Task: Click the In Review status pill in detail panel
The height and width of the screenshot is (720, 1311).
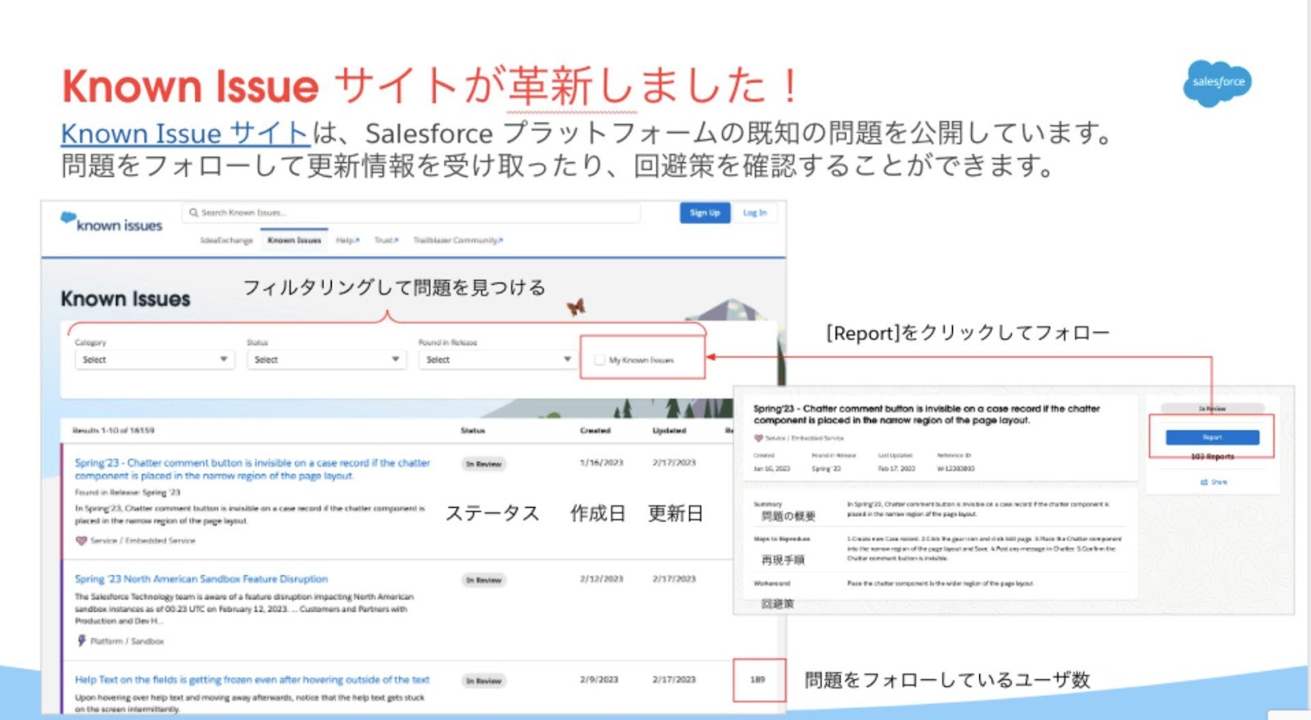Action: click(1213, 408)
